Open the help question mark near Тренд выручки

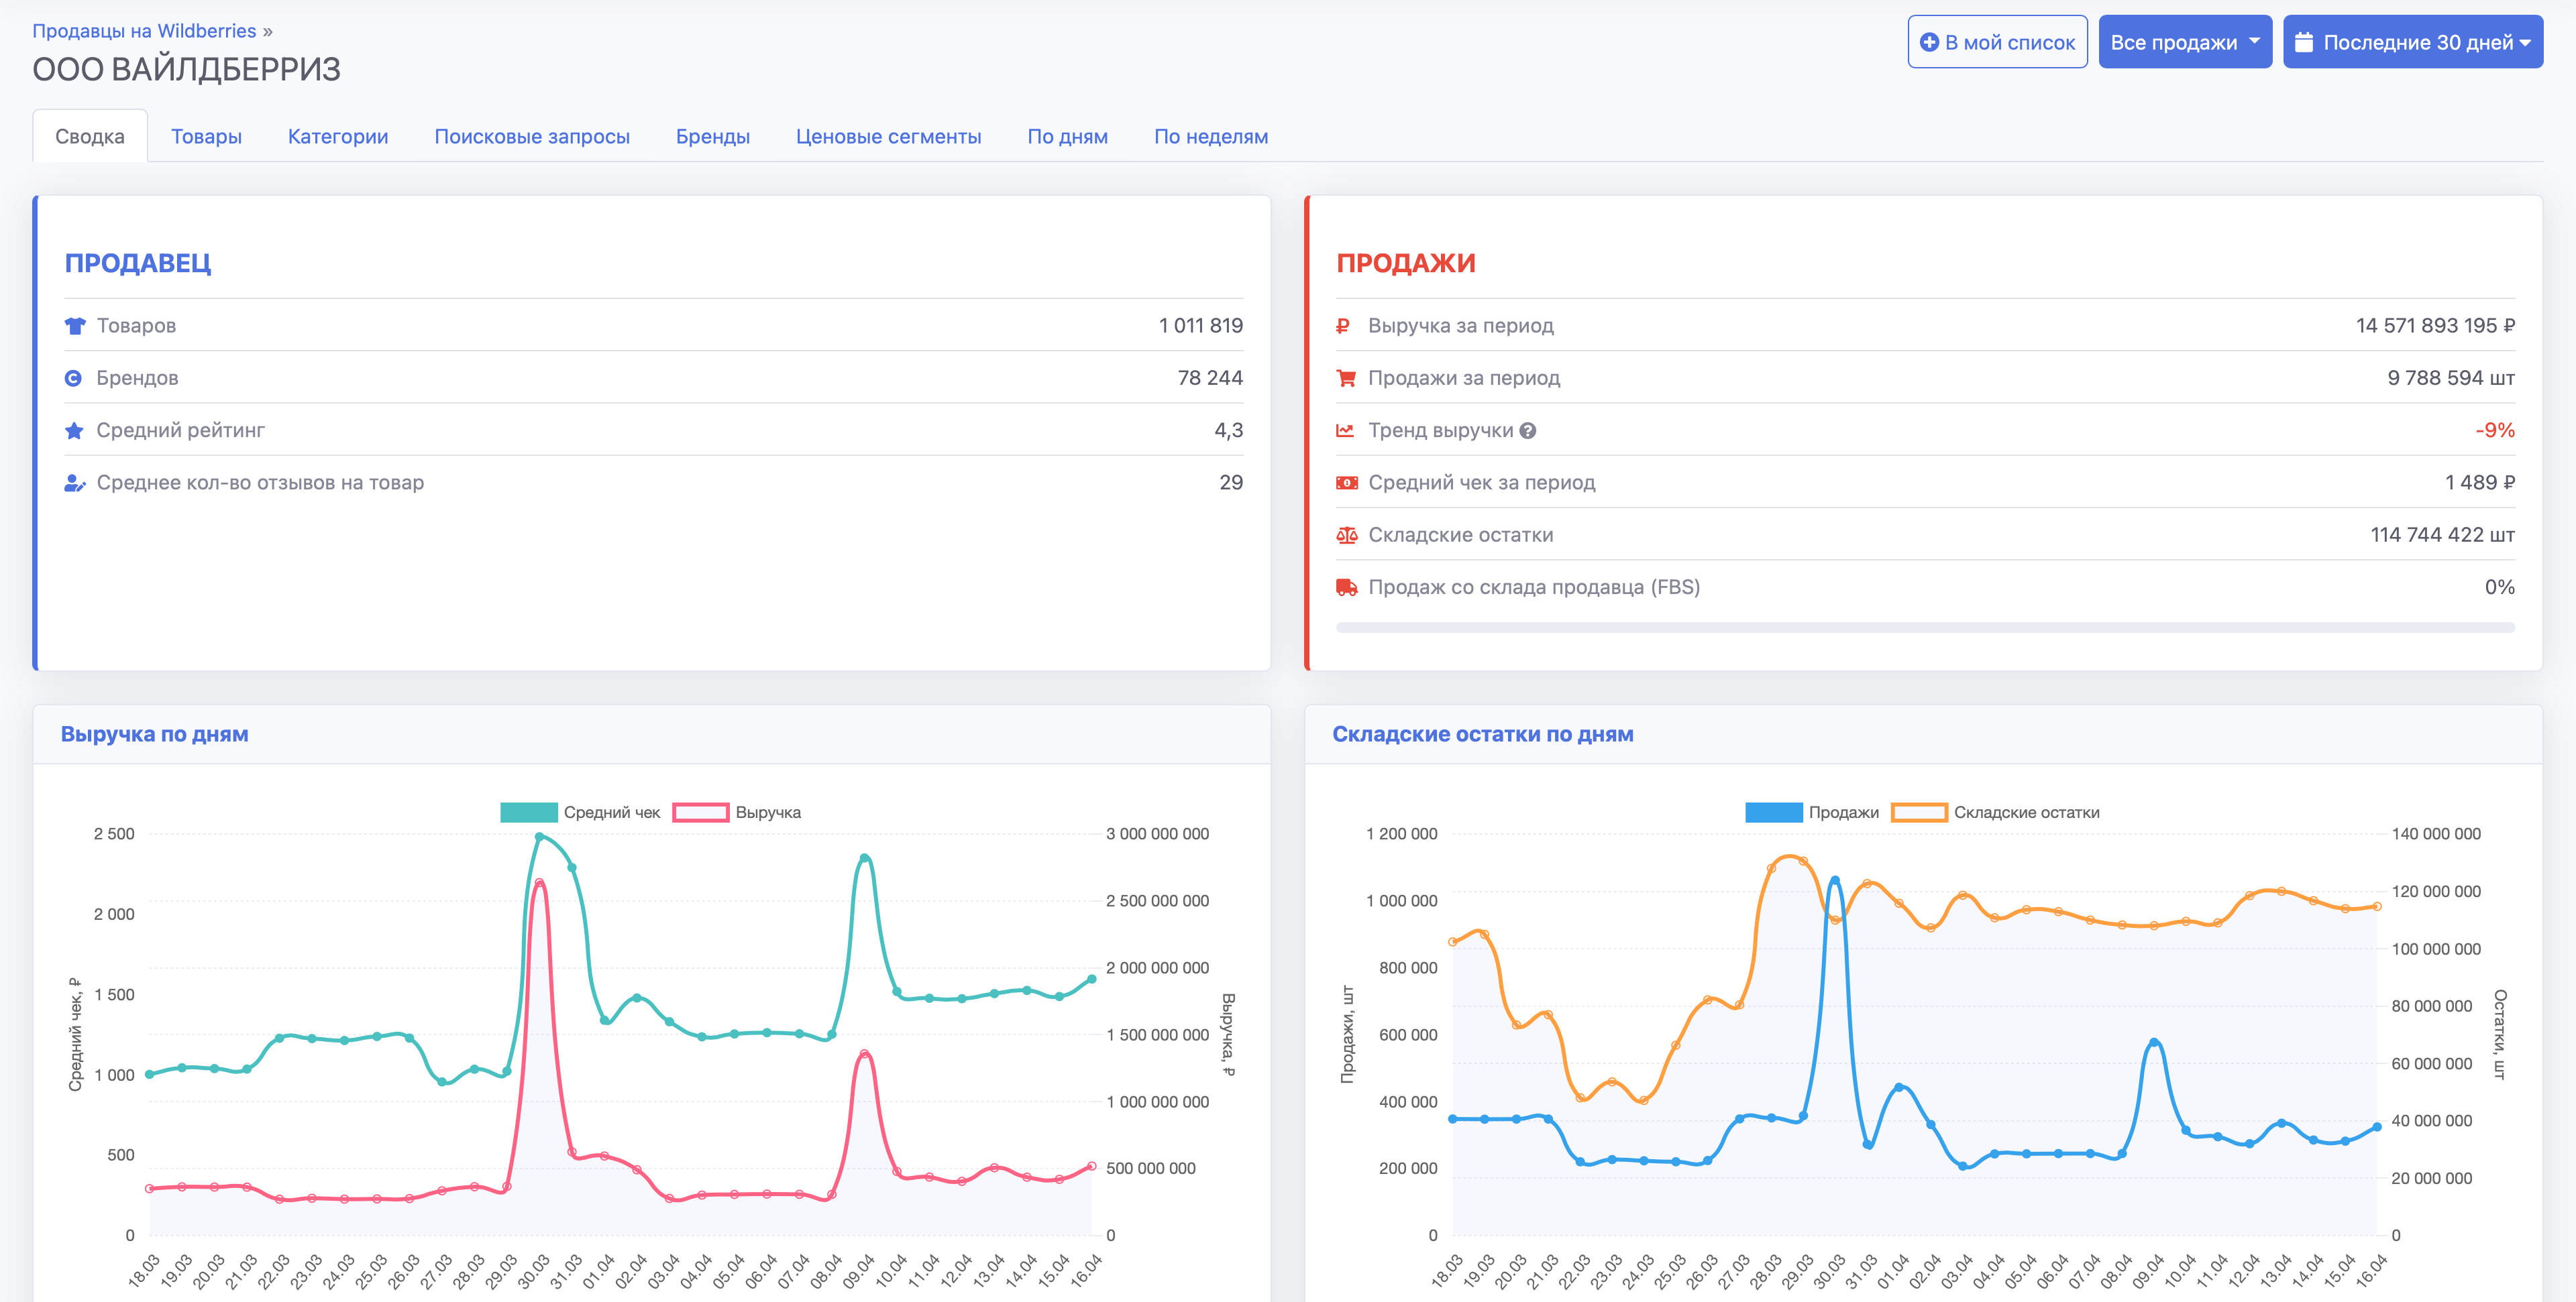point(1527,430)
